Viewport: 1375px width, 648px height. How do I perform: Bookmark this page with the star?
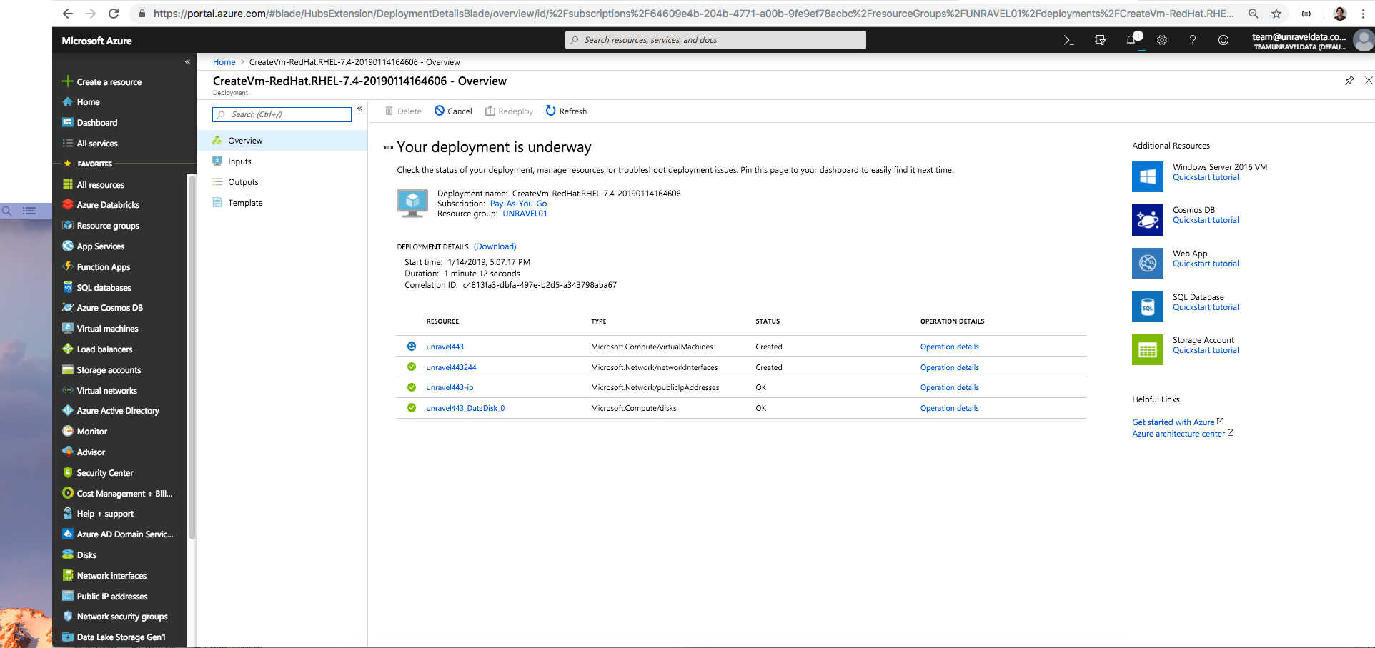1276,13
